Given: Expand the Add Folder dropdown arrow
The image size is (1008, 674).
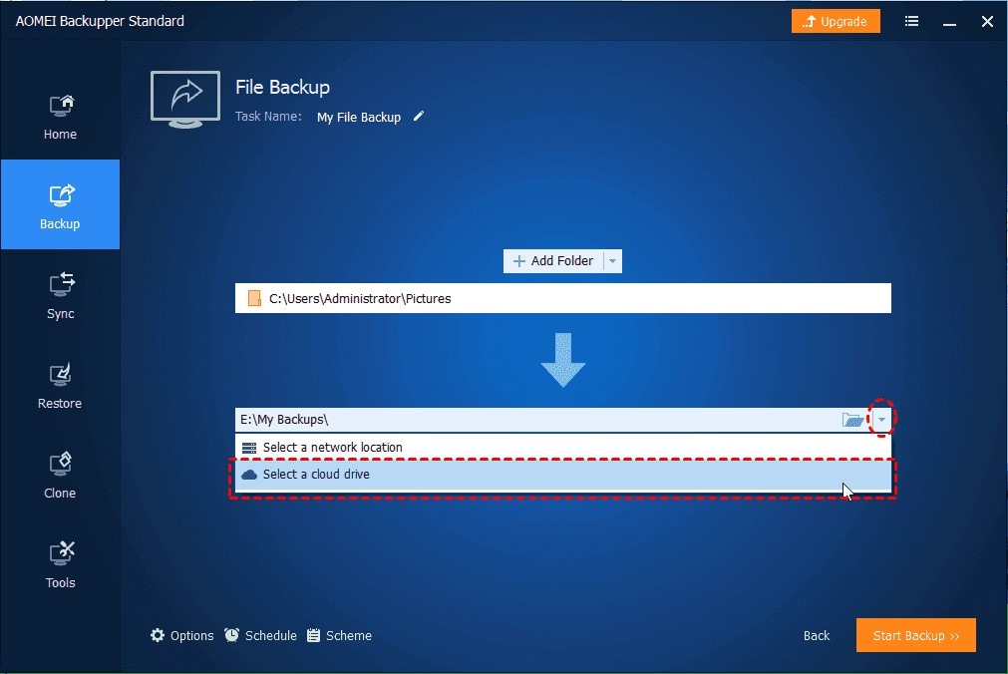Looking at the screenshot, I should [612, 261].
